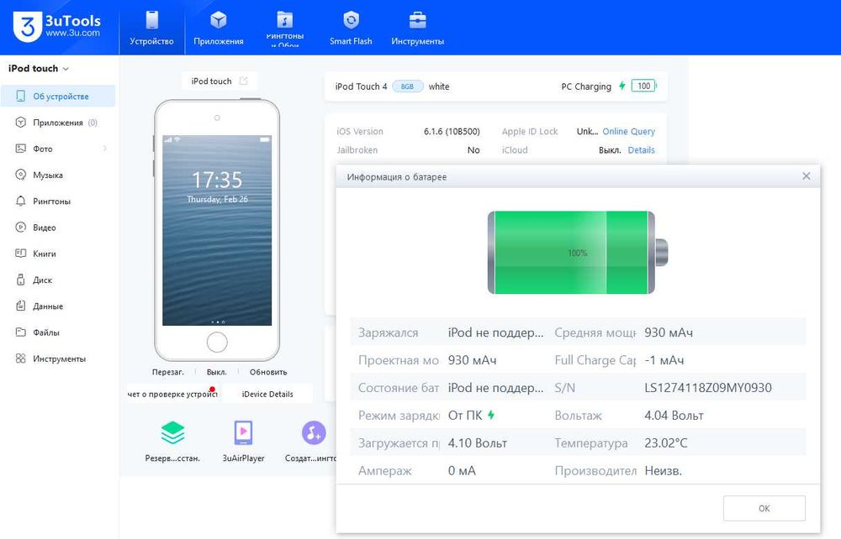Click the 0 мА amperage value

click(462, 471)
